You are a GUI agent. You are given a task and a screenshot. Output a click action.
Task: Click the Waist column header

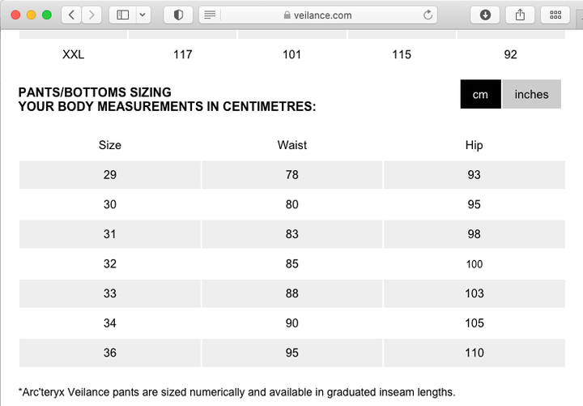(x=291, y=145)
